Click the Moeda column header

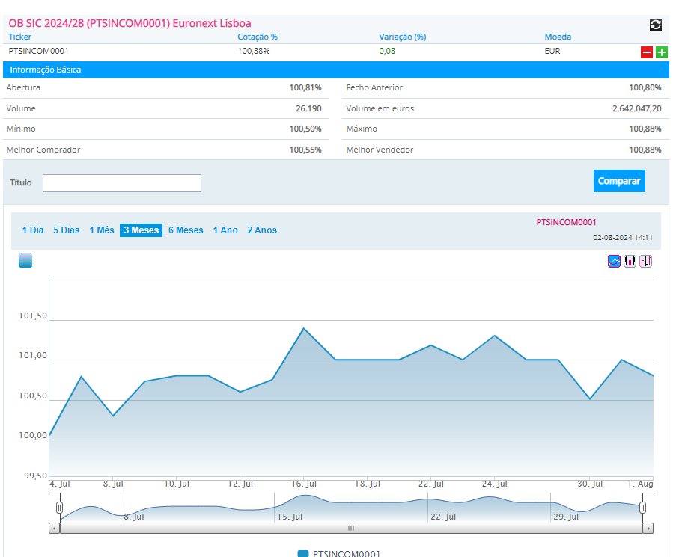pyautogui.click(x=558, y=37)
